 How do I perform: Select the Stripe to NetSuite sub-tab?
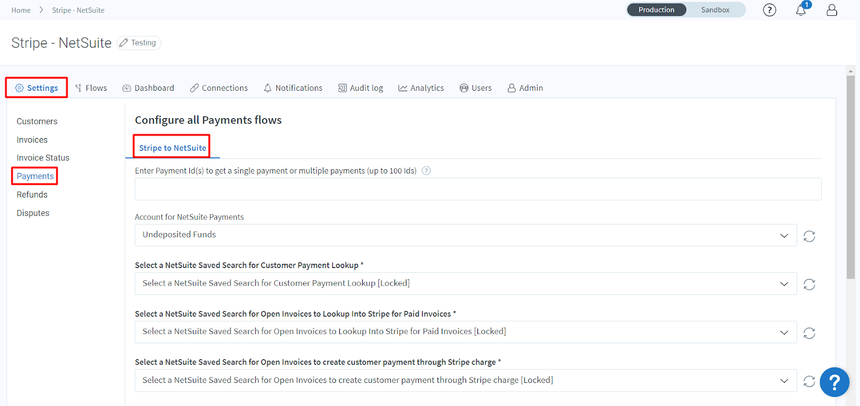173,148
